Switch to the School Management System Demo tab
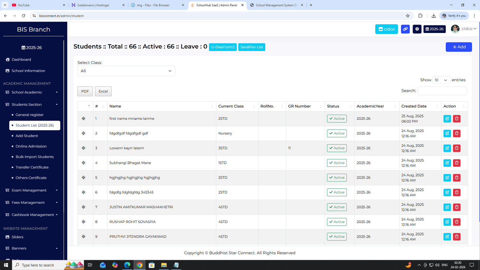Image resolution: width=480 pixels, height=270 pixels. click(276, 5)
